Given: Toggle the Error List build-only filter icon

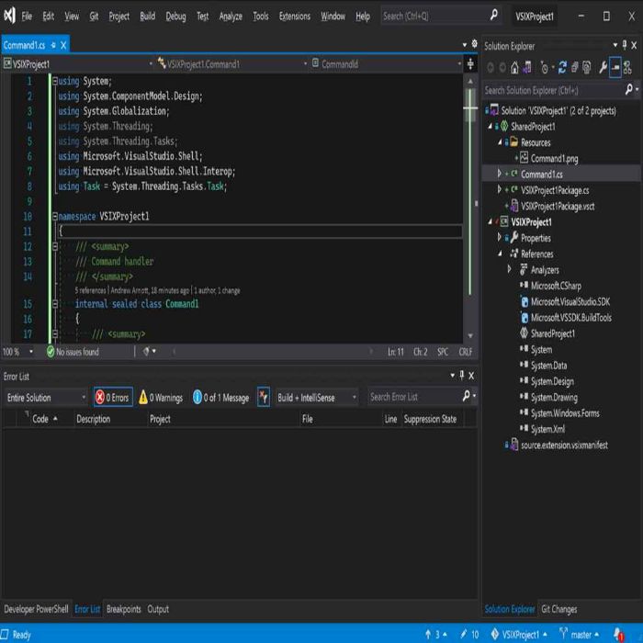Looking at the screenshot, I should click(264, 397).
